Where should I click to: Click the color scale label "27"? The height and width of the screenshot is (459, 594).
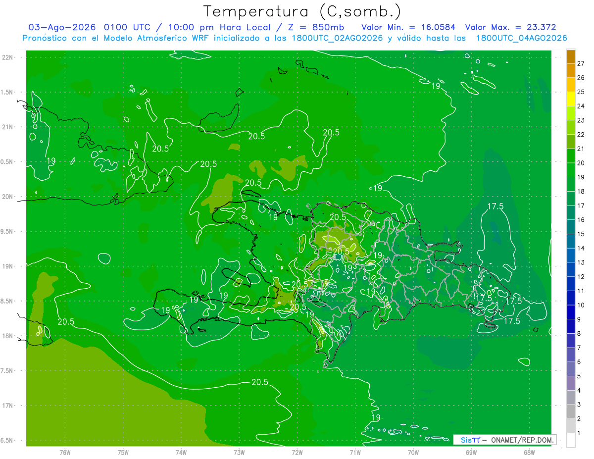click(x=581, y=63)
